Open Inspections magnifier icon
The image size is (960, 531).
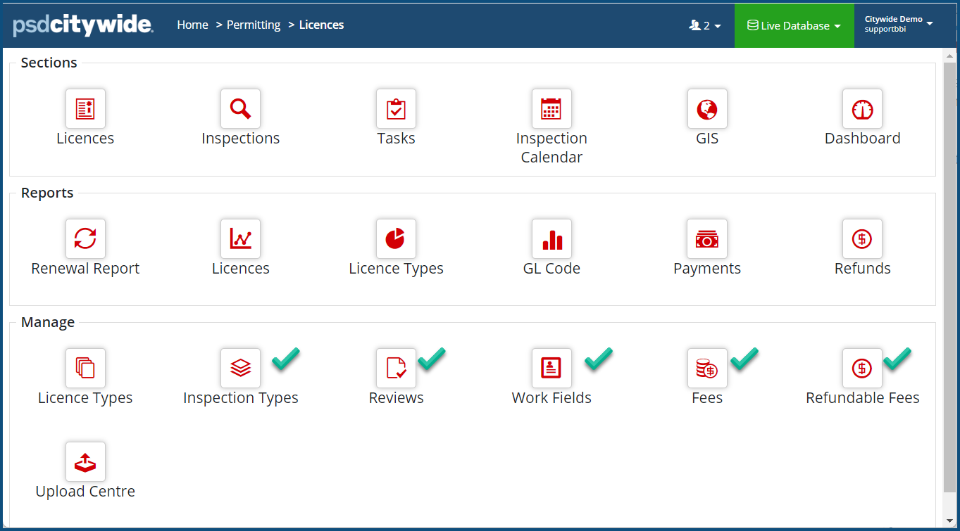tap(240, 109)
